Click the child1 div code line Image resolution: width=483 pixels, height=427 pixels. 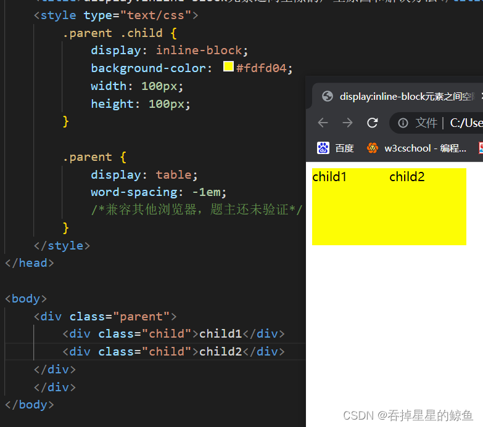[174, 334]
